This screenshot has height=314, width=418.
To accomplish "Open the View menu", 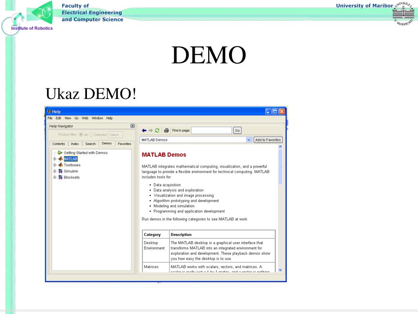I will point(68,118).
